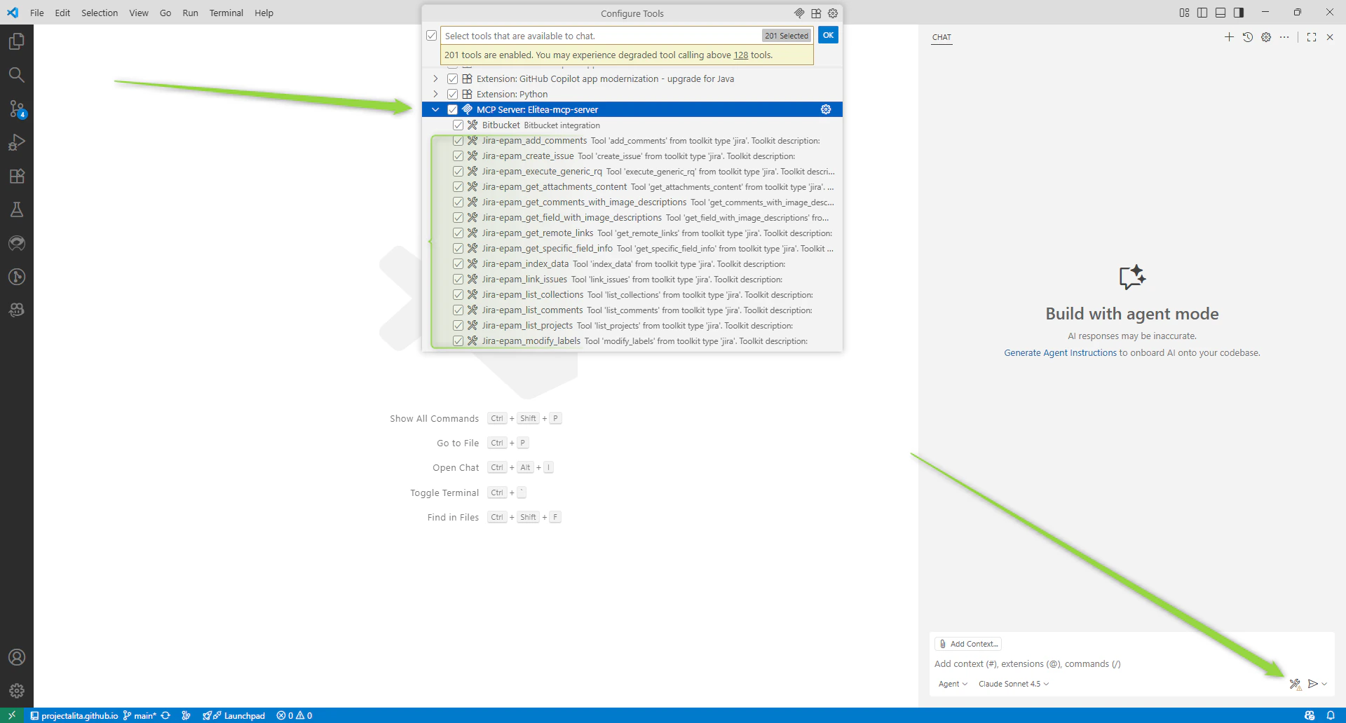Confirm tool selection with OK
Image resolution: width=1346 pixels, height=723 pixels.
point(828,35)
